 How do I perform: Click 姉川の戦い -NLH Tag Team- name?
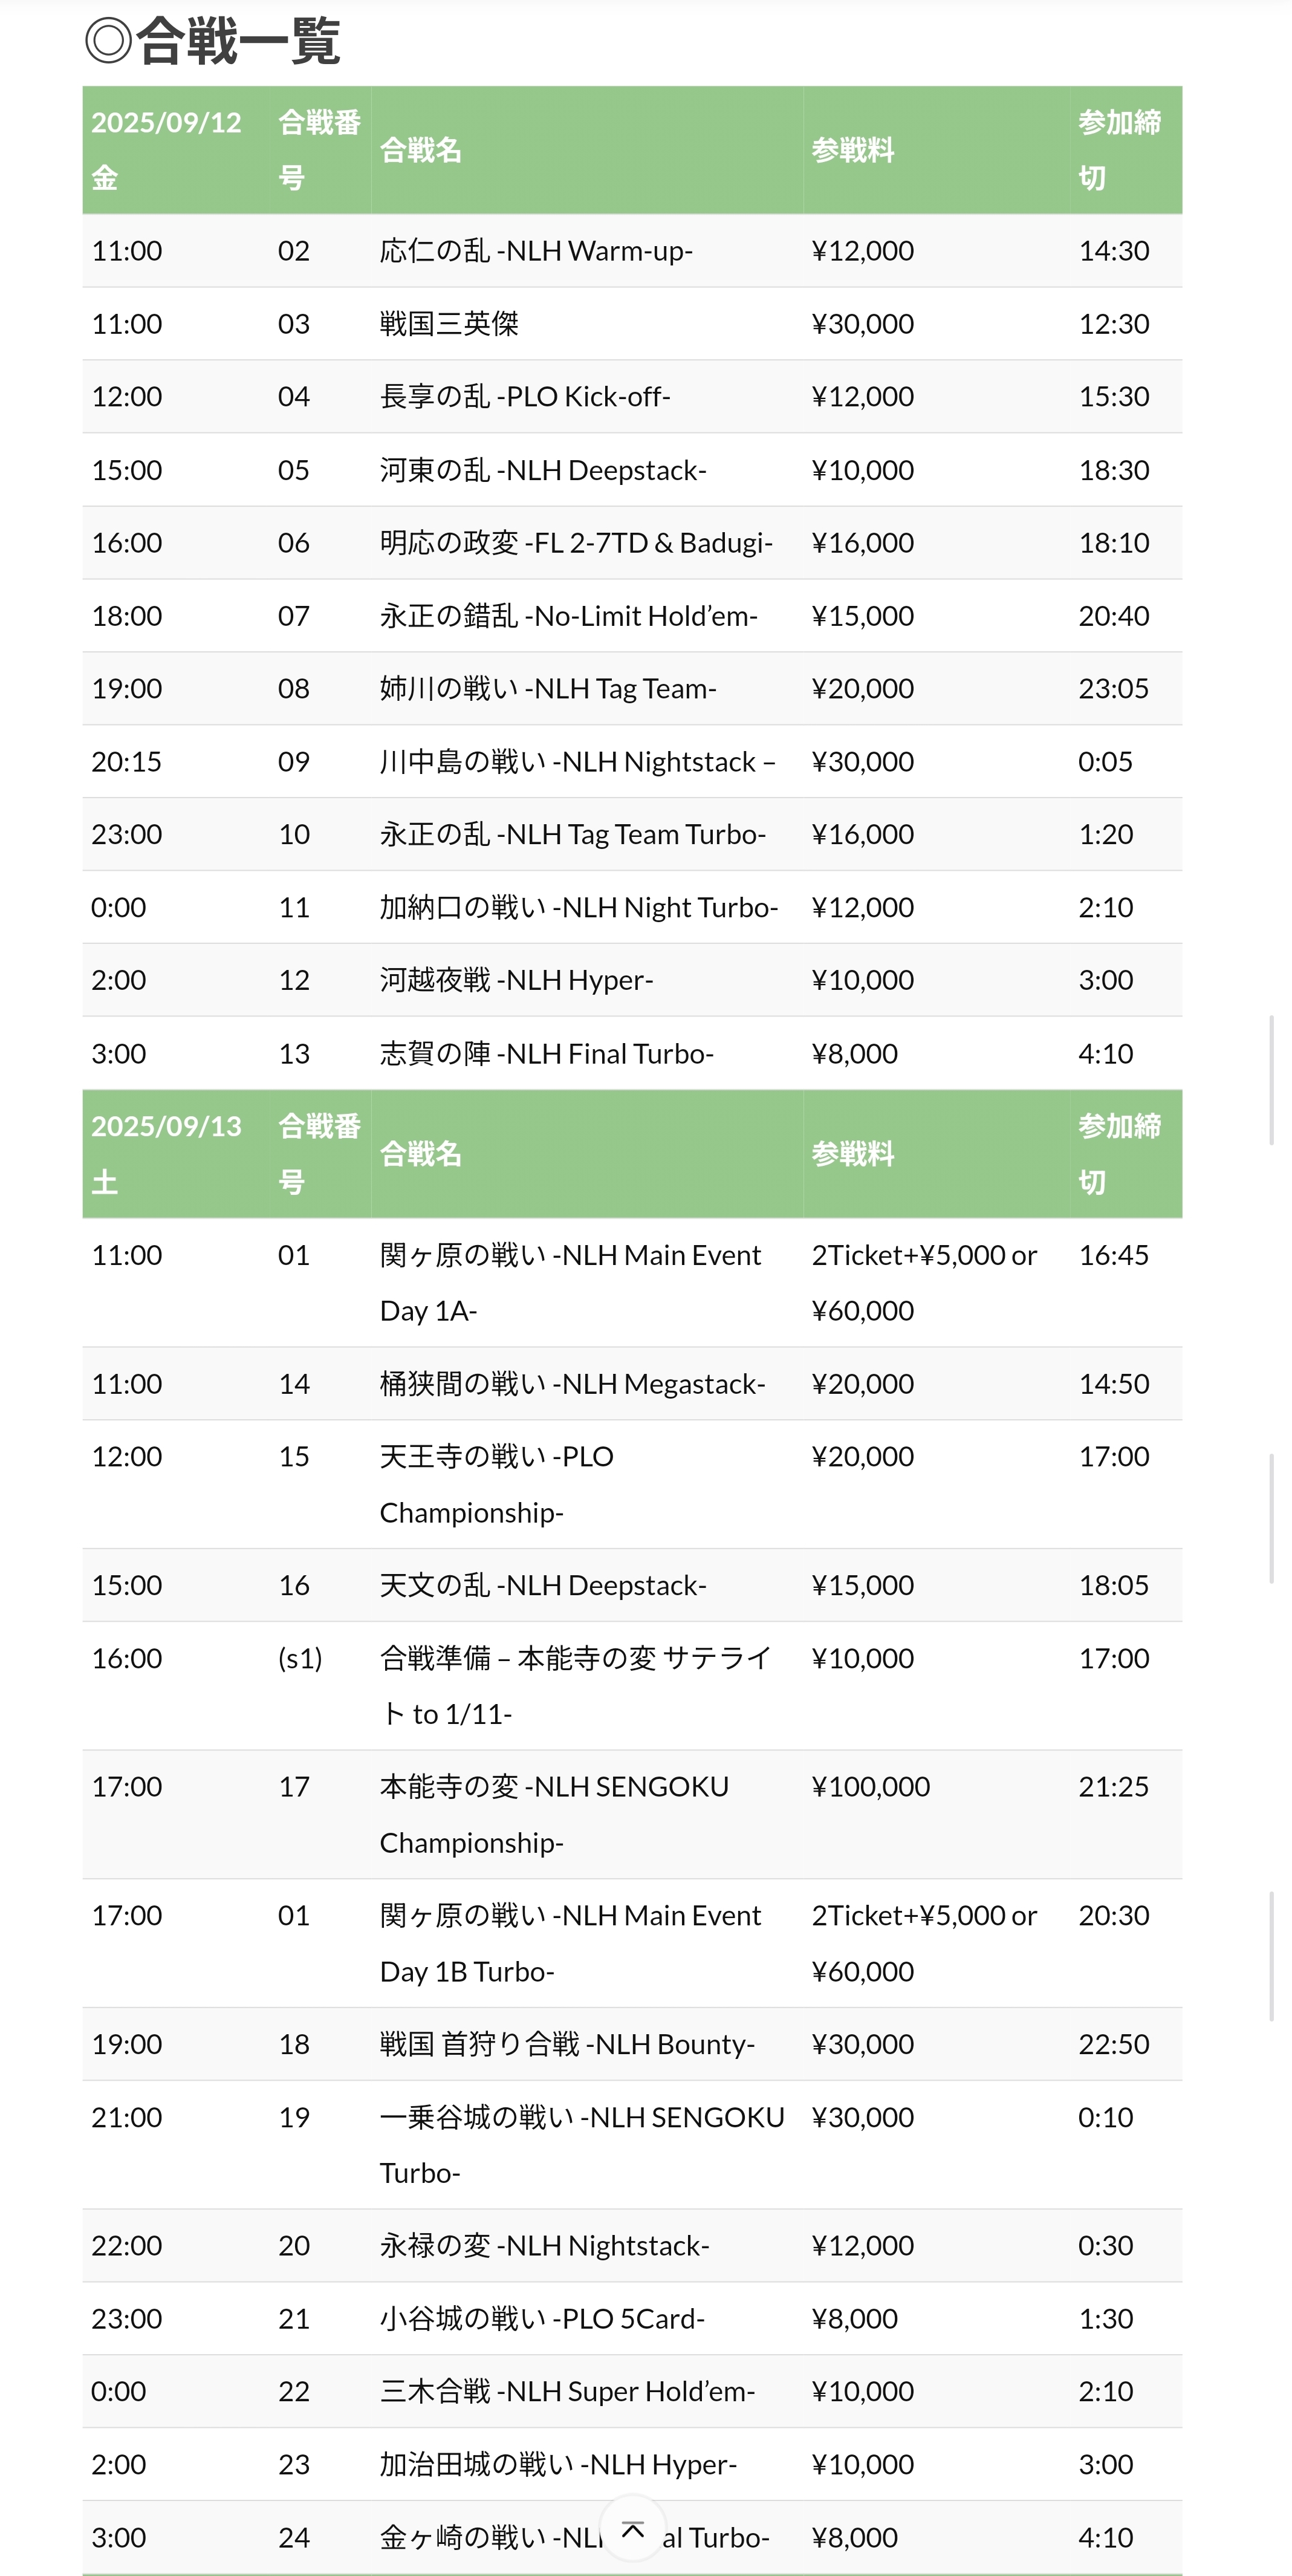click(x=548, y=689)
